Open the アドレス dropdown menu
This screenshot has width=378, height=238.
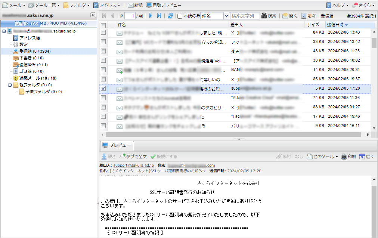tap(107, 5)
